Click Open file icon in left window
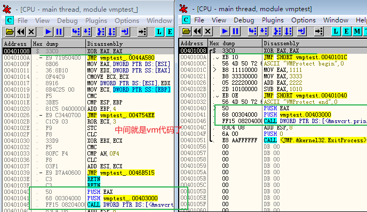Image resolution: width=367 pixels, height=212 pixels. pos(10,32)
